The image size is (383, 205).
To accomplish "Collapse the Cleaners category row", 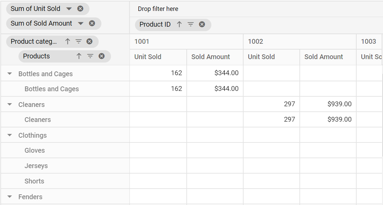I will click(10, 105).
